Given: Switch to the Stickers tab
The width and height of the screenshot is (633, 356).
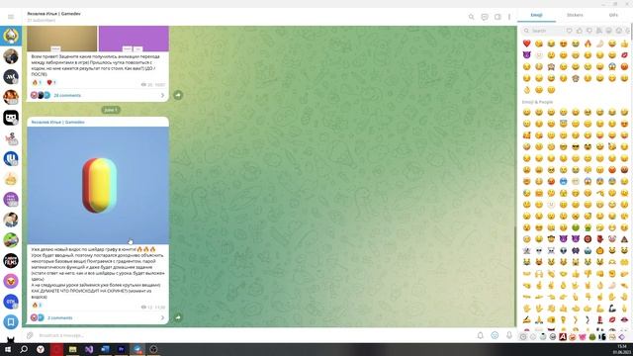Looking at the screenshot, I should [575, 15].
